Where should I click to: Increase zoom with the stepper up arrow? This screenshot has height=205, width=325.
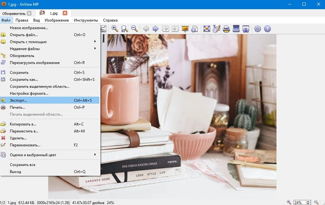(x=308, y=201)
